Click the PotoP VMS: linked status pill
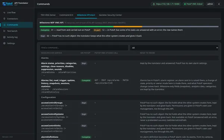 [x=193, y=4]
